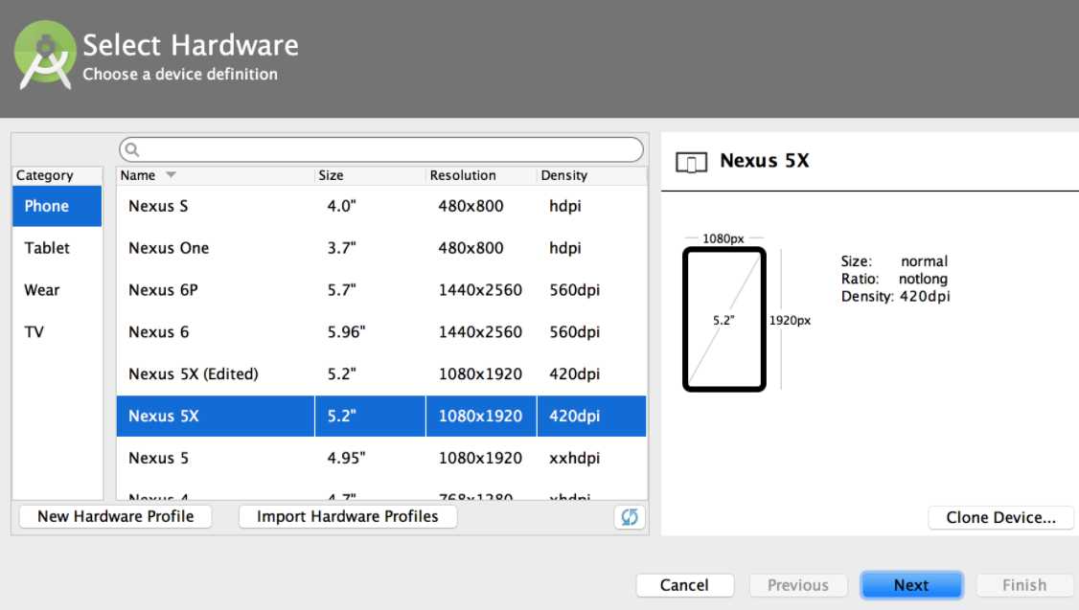
Task: Click the highlighted Nexus 5X name cell
Action: coord(216,416)
